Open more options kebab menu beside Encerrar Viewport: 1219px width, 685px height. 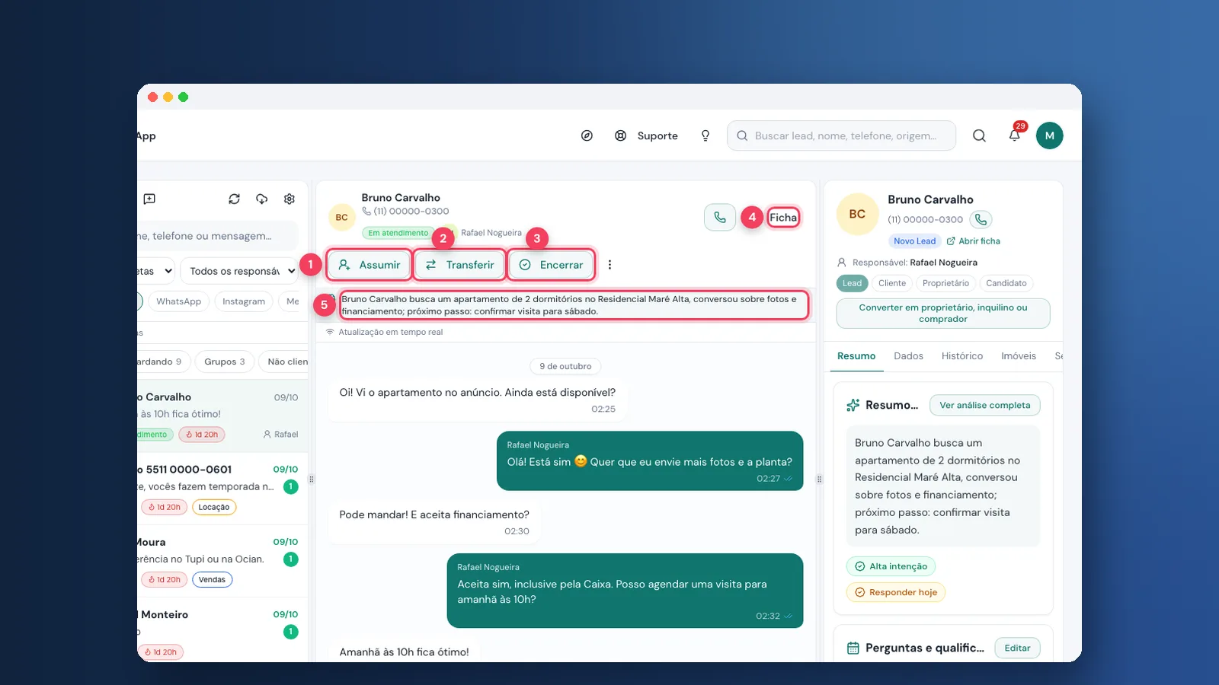click(609, 265)
